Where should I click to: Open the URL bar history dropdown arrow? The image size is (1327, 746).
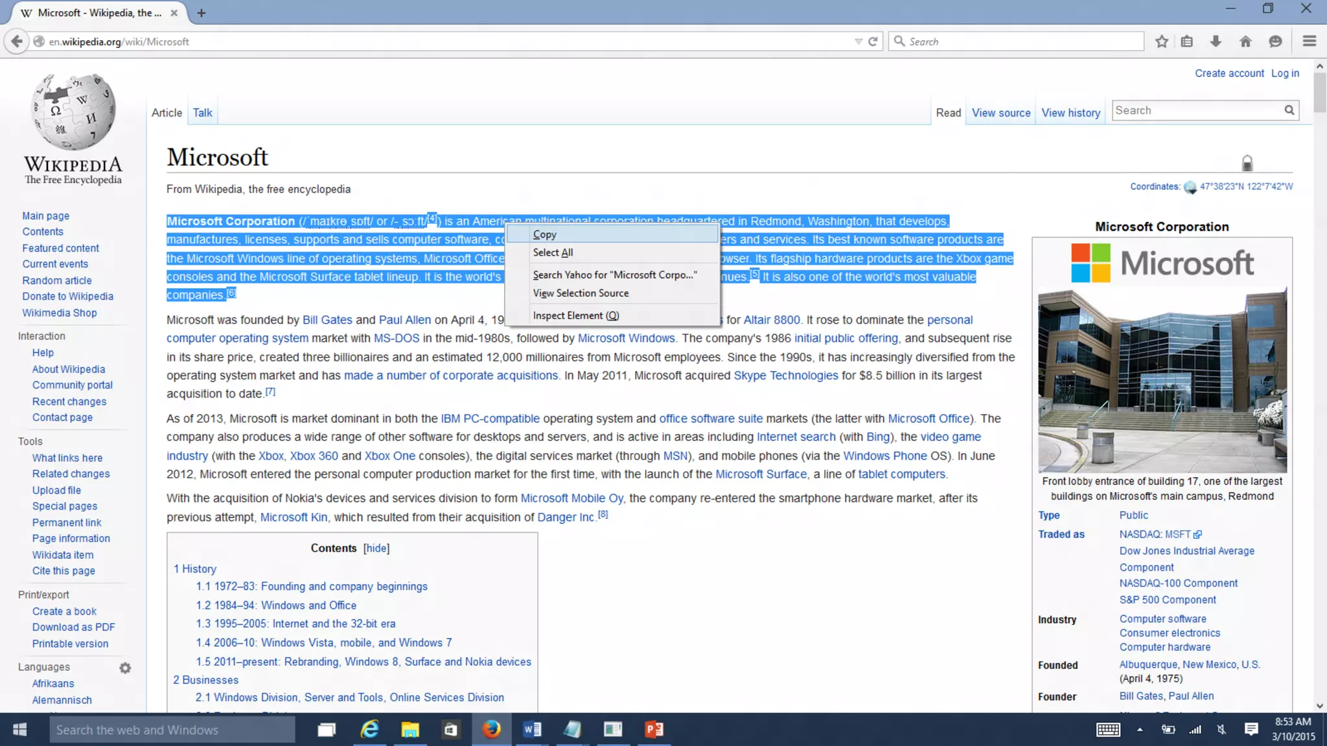click(x=858, y=41)
